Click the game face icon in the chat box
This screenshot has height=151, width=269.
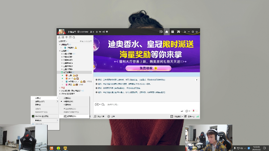pos(97,104)
